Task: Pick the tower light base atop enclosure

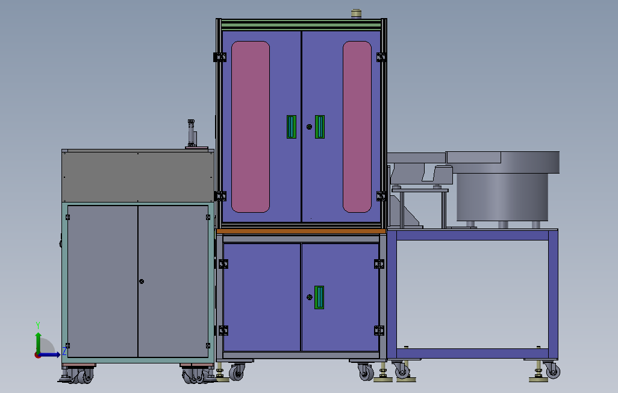Action: pyautogui.click(x=357, y=13)
